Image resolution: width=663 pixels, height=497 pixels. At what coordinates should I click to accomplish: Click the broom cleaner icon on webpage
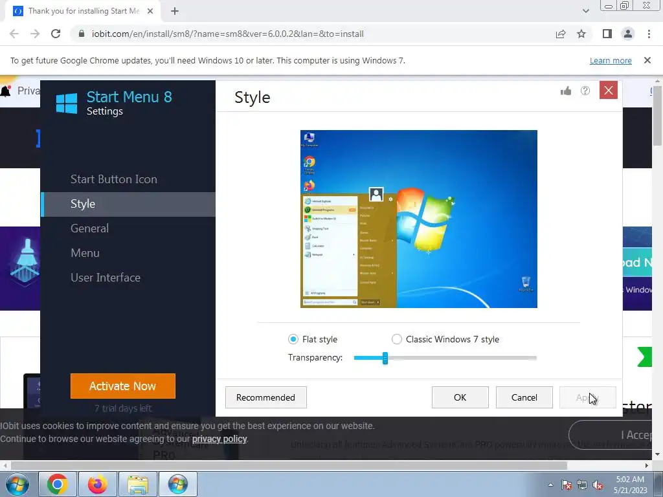(x=25, y=261)
